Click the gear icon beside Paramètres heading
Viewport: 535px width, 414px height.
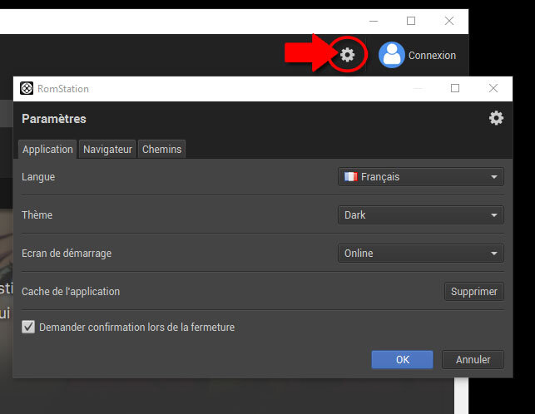pyautogui.click(x=496, y=118)
